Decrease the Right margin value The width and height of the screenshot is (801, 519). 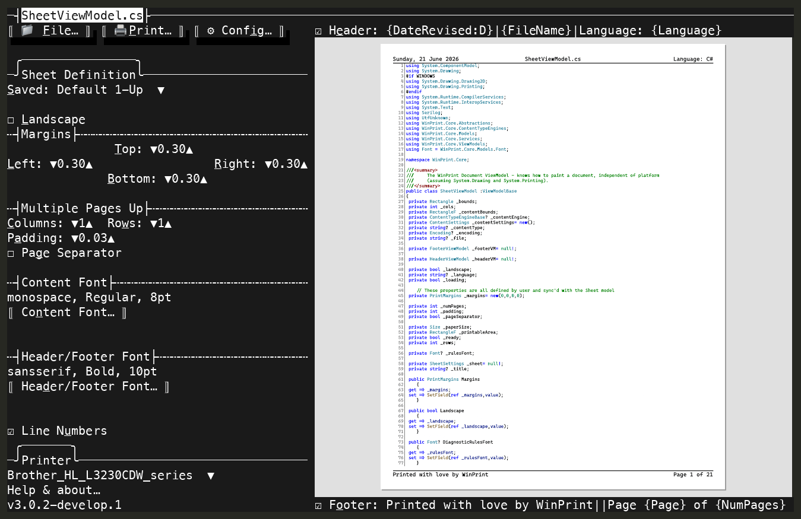[268, 164]
